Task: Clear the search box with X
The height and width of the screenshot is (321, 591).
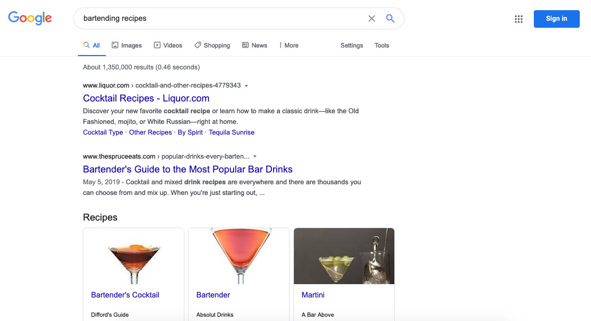Action: pos(371,19)
